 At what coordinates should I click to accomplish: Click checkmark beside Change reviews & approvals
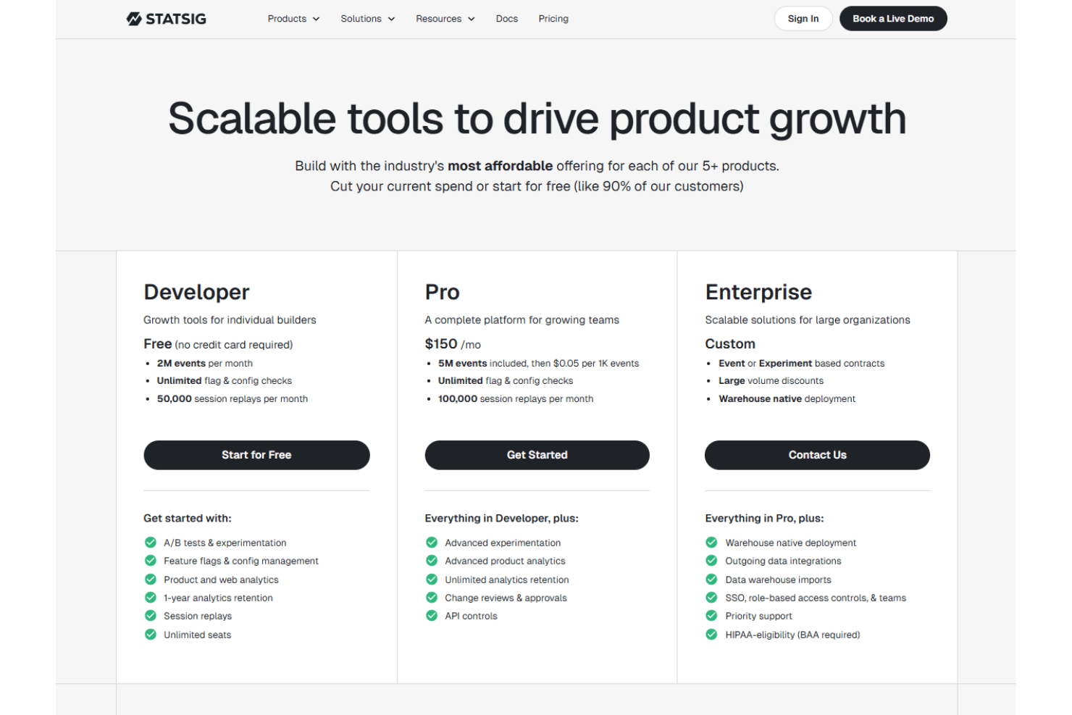tap(432, 598)
